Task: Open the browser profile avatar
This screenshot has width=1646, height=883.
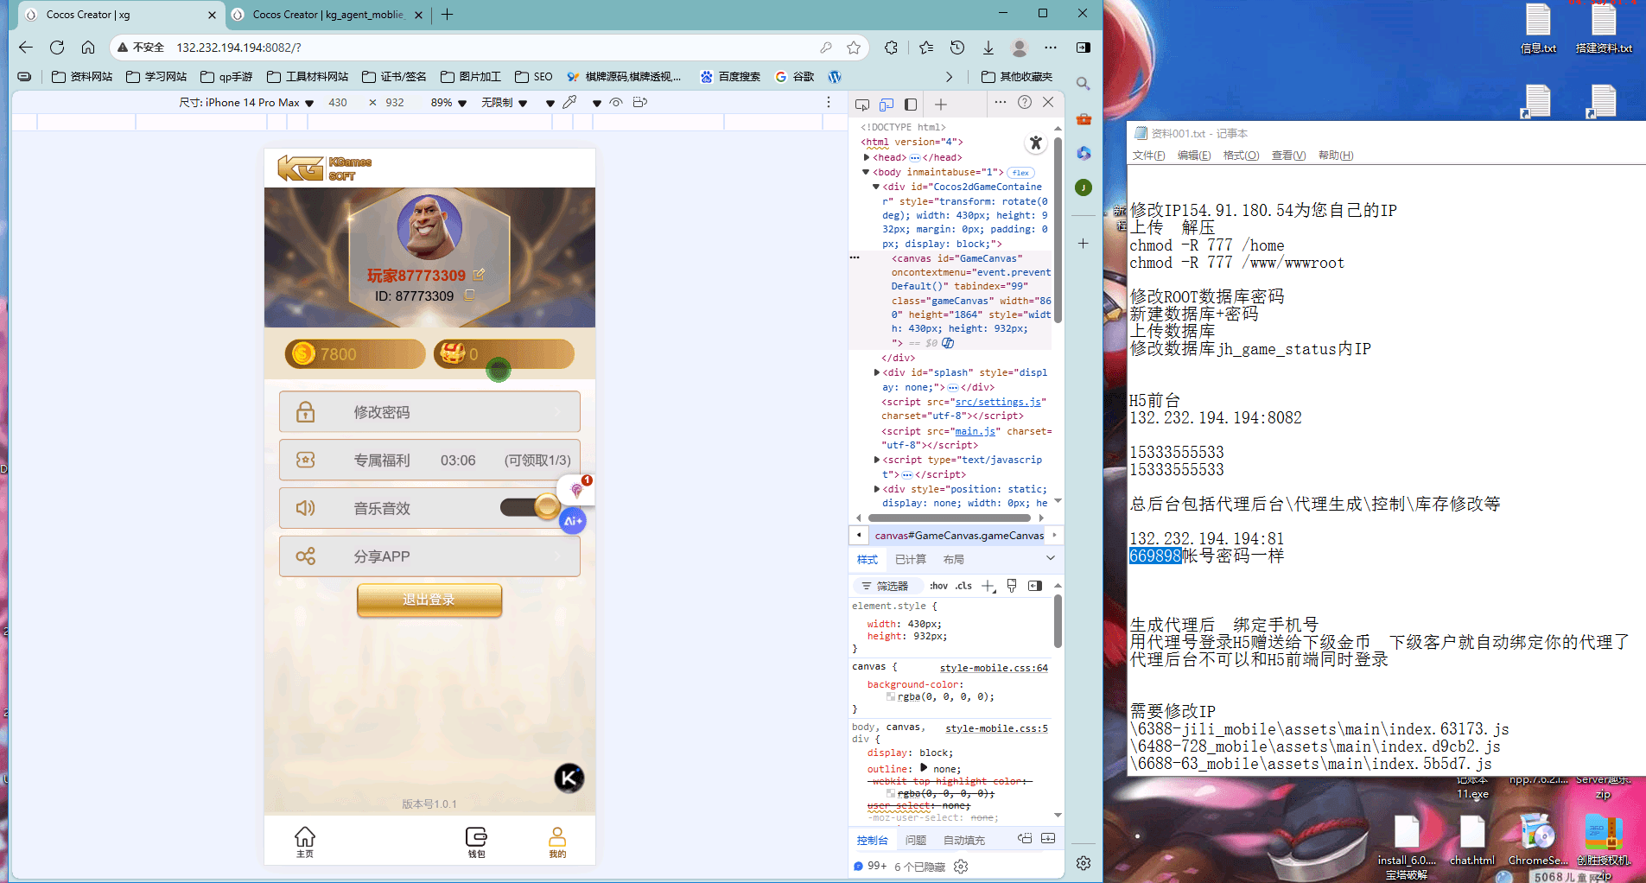Action: click(1020, 48)
